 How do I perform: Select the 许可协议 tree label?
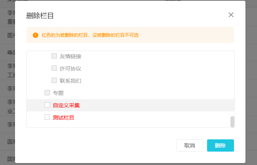click(70, 69)
